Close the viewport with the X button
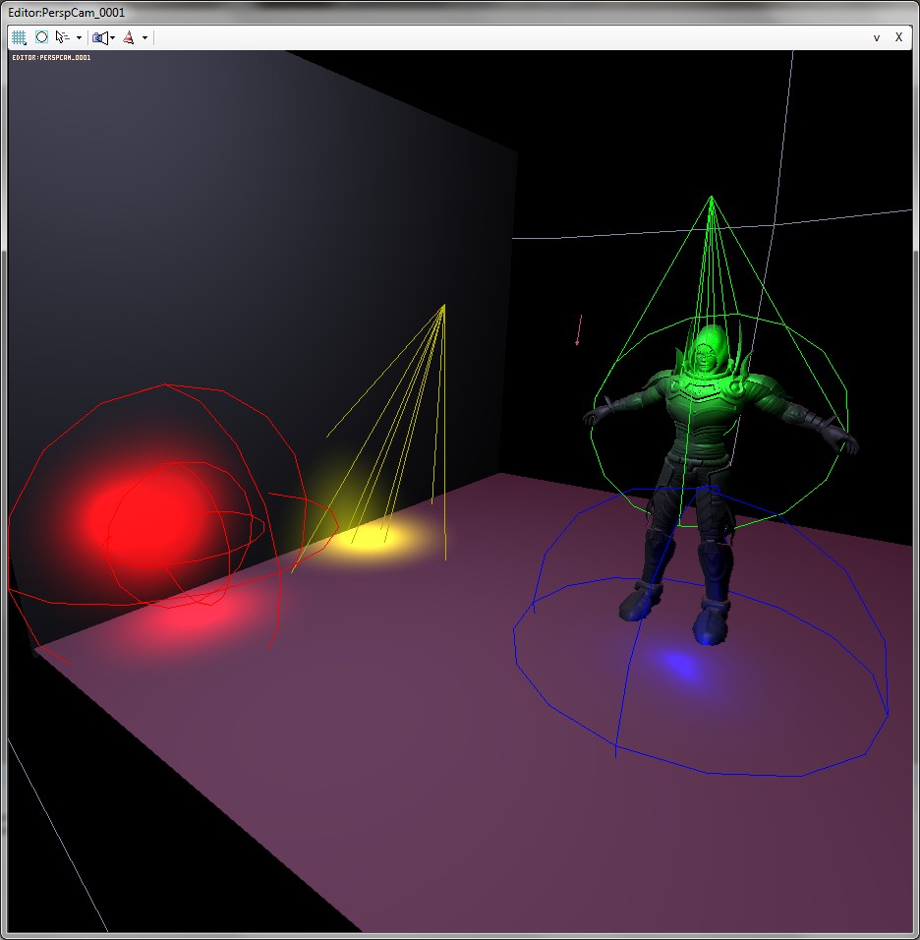This screenshot has height=940, width=920. click(898, 37)
